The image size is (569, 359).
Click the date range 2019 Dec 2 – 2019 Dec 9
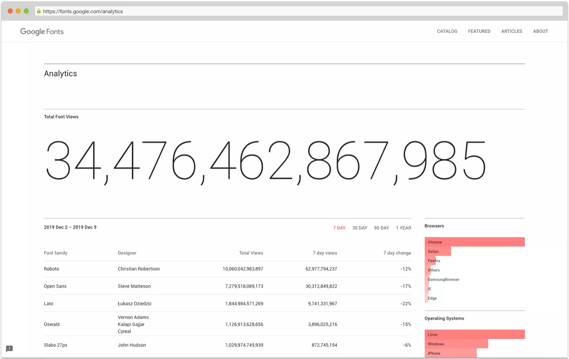pos(70,227)
